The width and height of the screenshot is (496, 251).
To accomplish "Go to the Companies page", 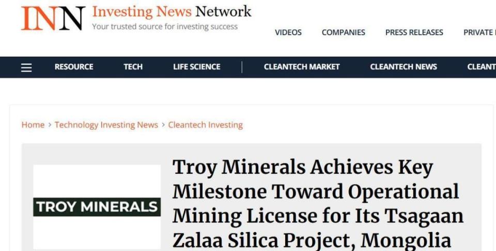I will click(x=343, y=32).
